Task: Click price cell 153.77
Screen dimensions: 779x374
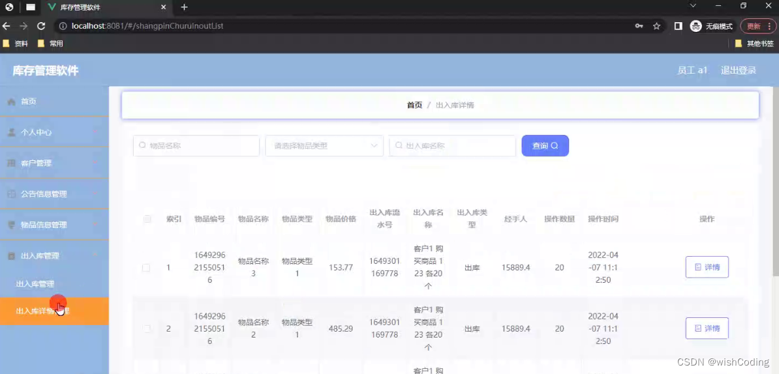Action: (x=341, y=267)
